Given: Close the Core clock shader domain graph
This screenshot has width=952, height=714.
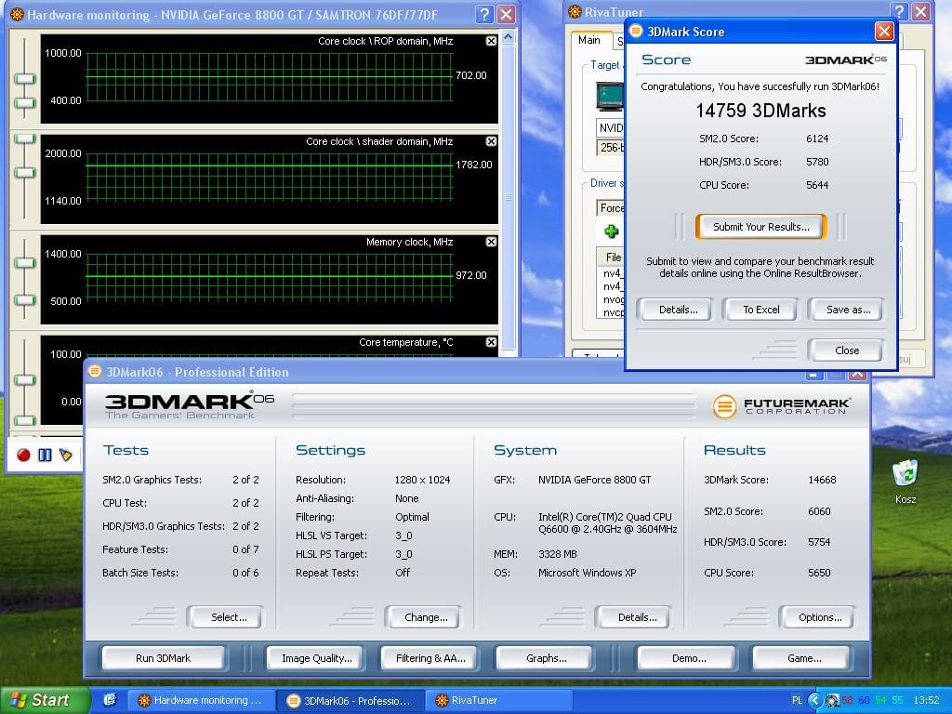Looking at the screenshot, I should point(491,141).
